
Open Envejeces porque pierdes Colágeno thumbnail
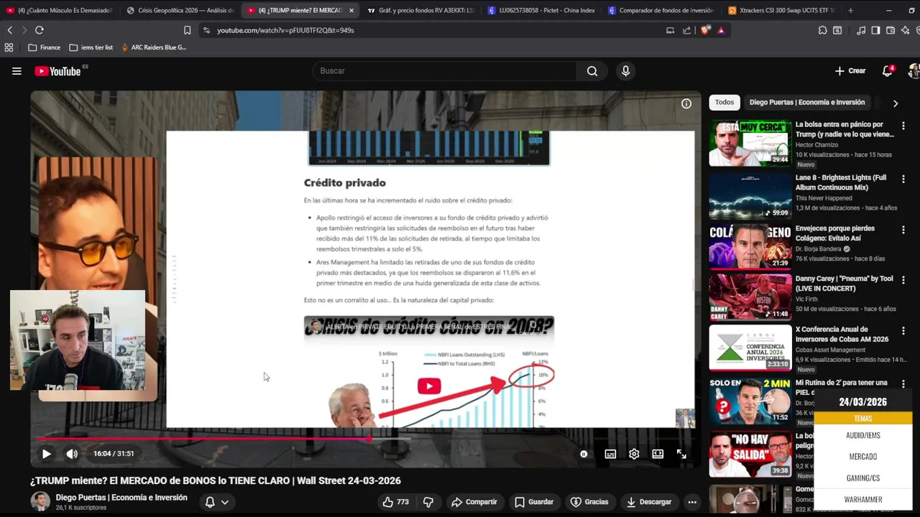tap(750, 246)
